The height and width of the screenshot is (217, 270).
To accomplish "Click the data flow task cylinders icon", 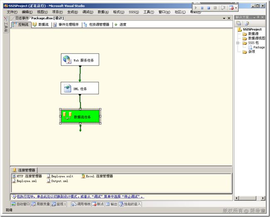I will pos(67,116).
